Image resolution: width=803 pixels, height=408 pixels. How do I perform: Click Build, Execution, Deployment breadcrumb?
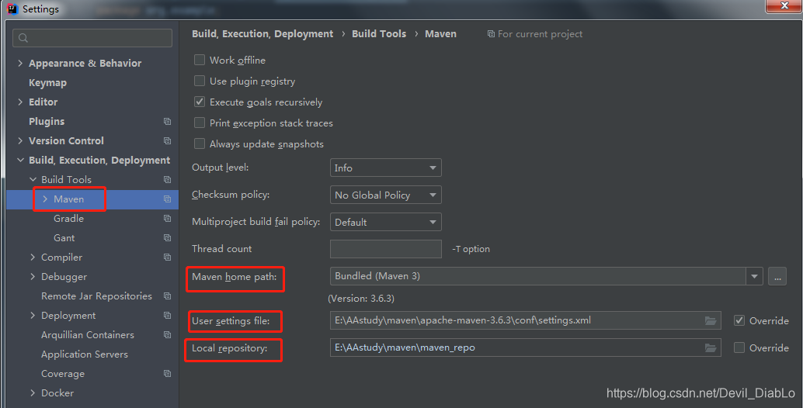pos(262,34)
